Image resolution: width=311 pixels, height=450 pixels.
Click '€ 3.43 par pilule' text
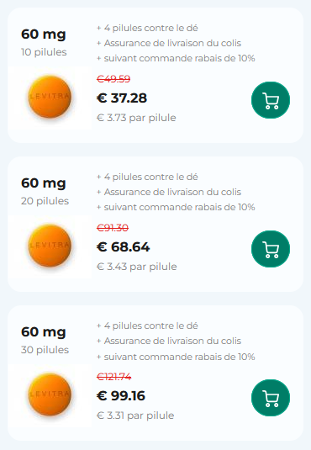(x=136, y=267)
